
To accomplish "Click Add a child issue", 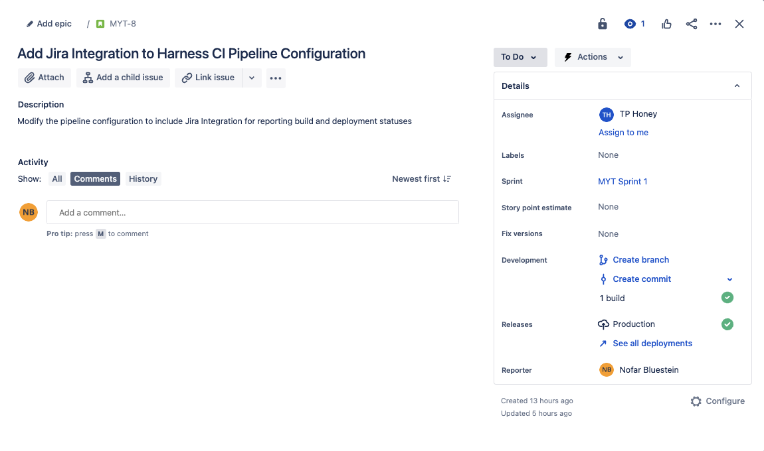I will (x=123, y=78).
